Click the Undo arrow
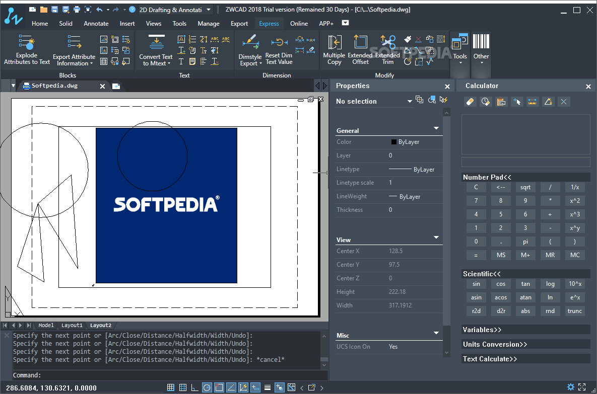 tap(99, 10)
